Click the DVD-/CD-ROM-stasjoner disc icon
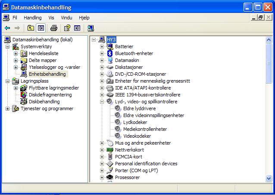The height and width of the screenshot is (195, 275). [x=110, y=74]
